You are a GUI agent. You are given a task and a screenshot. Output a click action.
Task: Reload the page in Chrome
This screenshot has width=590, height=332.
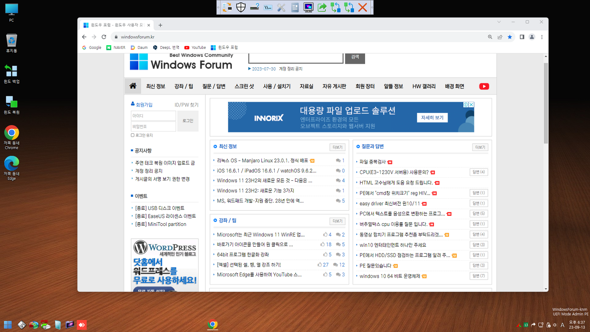(x=104, y=37)
